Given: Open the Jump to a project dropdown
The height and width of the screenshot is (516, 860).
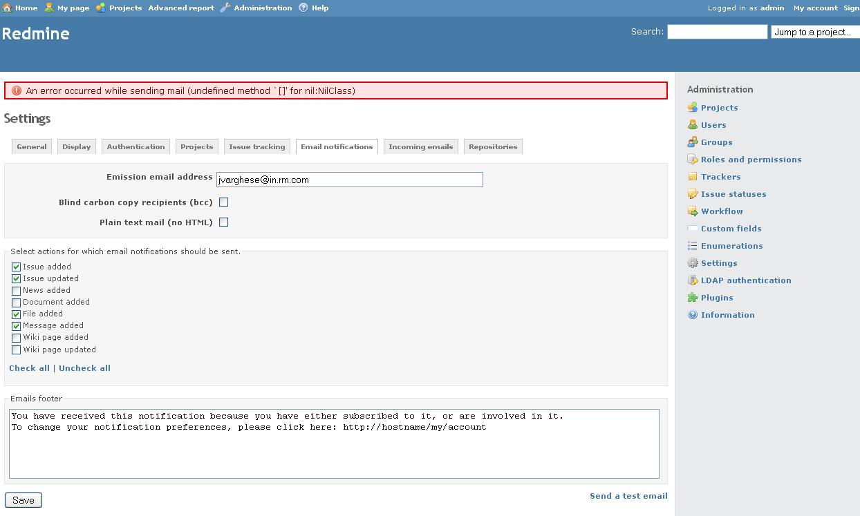Looking at the screenshot, I should (x=815, y=32).
